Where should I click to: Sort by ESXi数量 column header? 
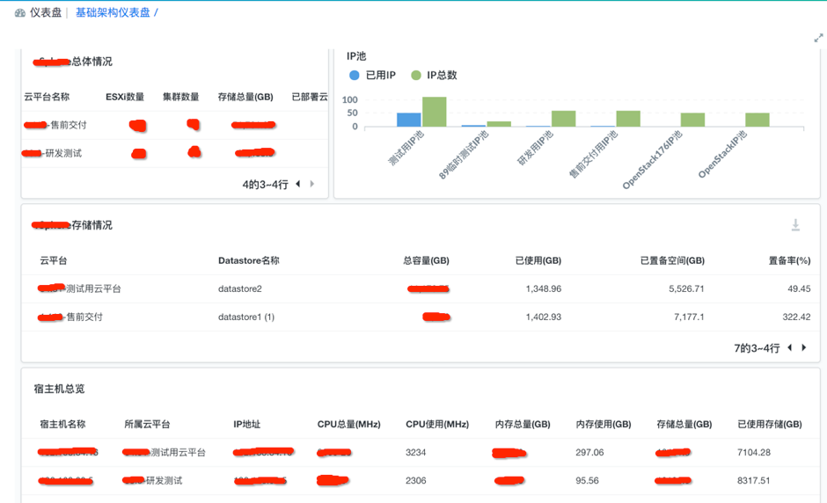(125, 97)
